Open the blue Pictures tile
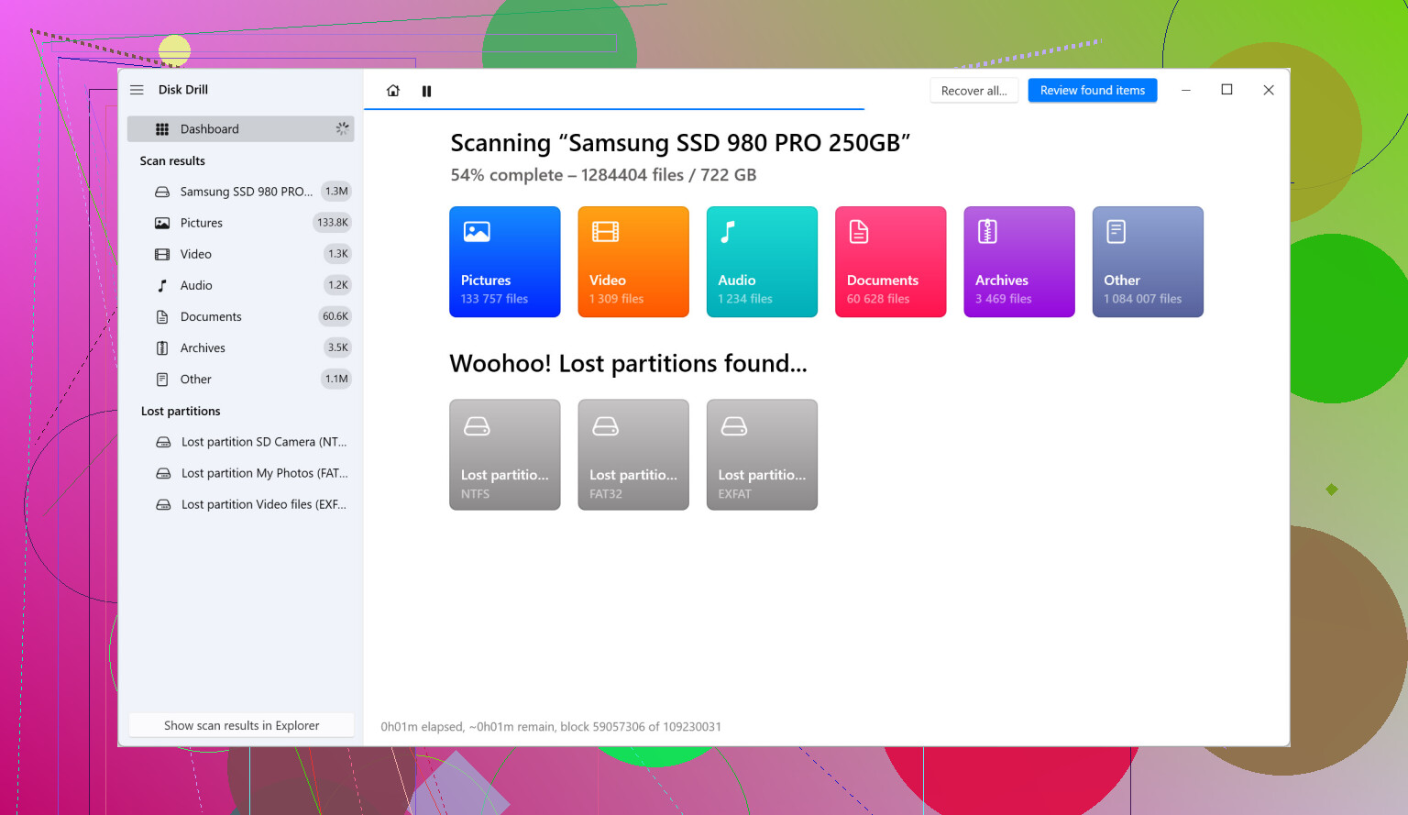Screen dimensions: 1408x815 click(505, 262)
